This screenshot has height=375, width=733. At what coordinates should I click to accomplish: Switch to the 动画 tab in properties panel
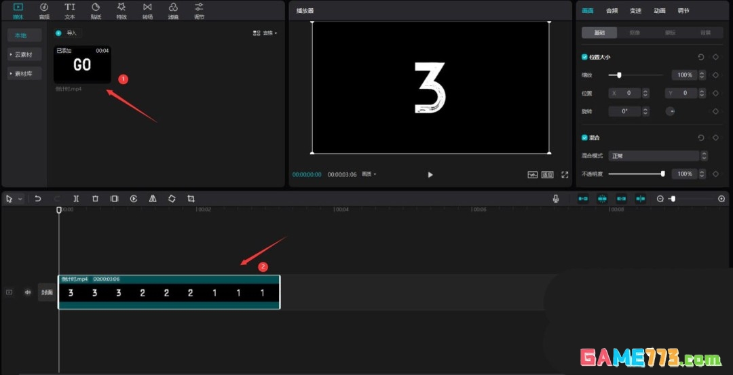pos(659,11)
